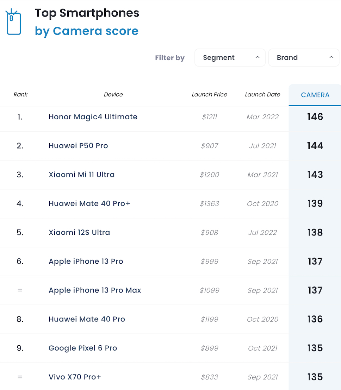This screenshot has height=390, width=341.
Task: Click the Segment dropdown chevron arrow
Action: (258, 57)
